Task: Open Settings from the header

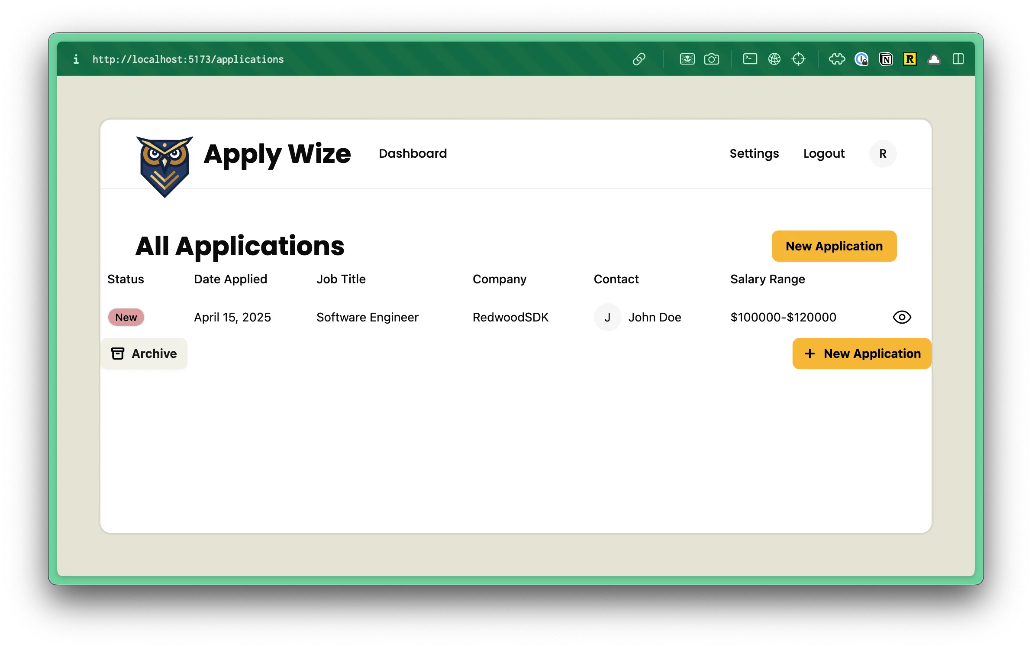Action: tap(754, 153)
